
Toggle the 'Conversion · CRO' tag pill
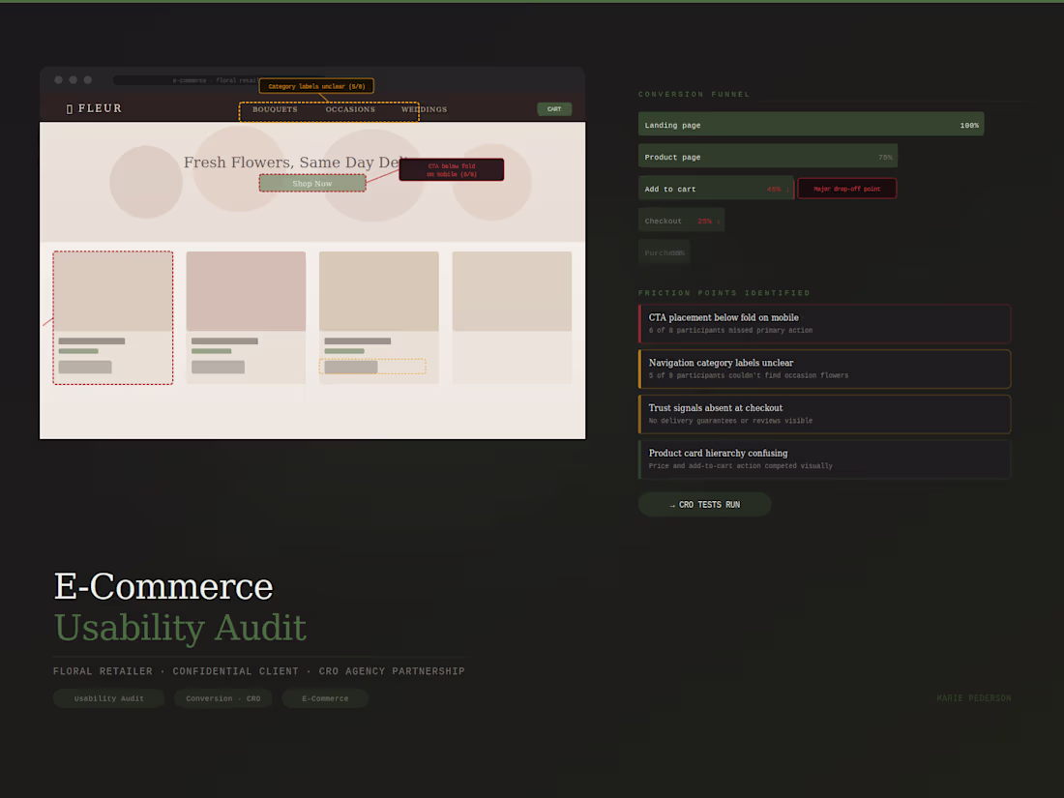222,698
